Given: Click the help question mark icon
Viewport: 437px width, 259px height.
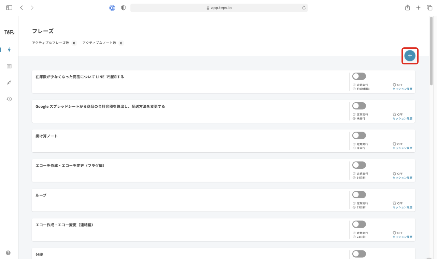Looking at the screenshot, I should pyautogui.click(x=8, y=253).
